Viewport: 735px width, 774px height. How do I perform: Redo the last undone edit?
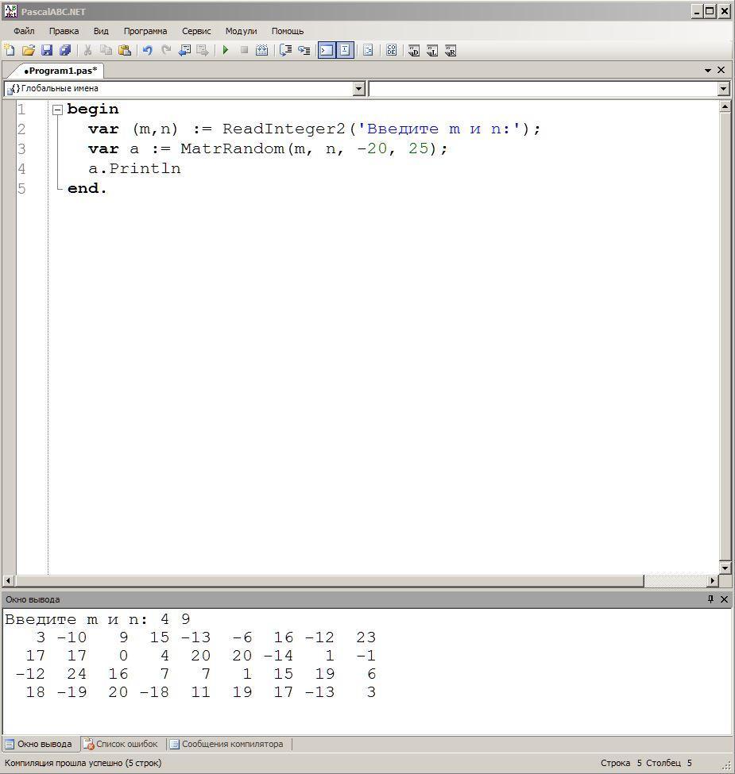point(166,50)
